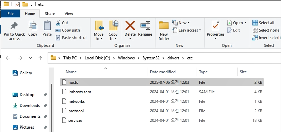Click Select all in ribbon
This screenshot has height=132, width=281.
(263, 23)
